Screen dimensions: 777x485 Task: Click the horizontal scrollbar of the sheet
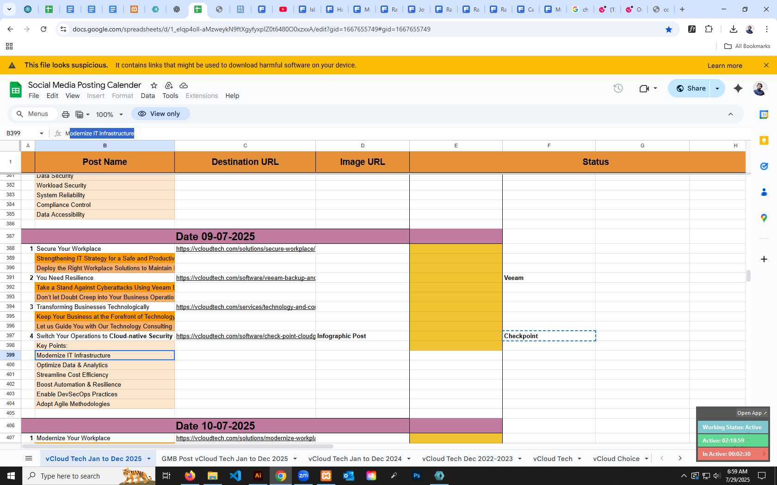coord(178,446)
